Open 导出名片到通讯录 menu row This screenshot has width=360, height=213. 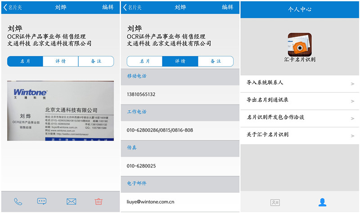[x=300, y=101]
